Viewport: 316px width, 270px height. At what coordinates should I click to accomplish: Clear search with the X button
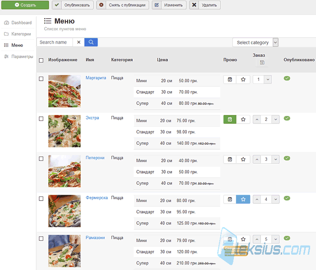point(79,42)
